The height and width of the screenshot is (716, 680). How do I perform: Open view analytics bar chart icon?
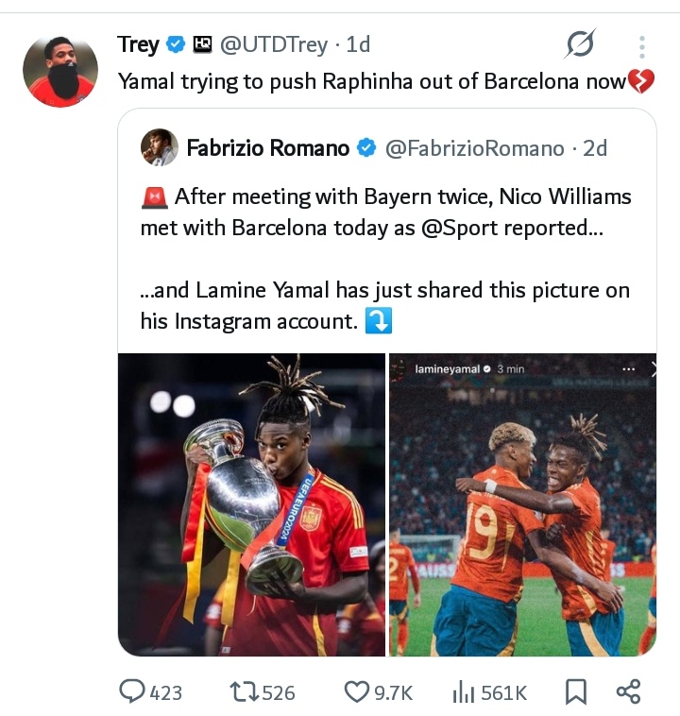[x=464, y=692]
